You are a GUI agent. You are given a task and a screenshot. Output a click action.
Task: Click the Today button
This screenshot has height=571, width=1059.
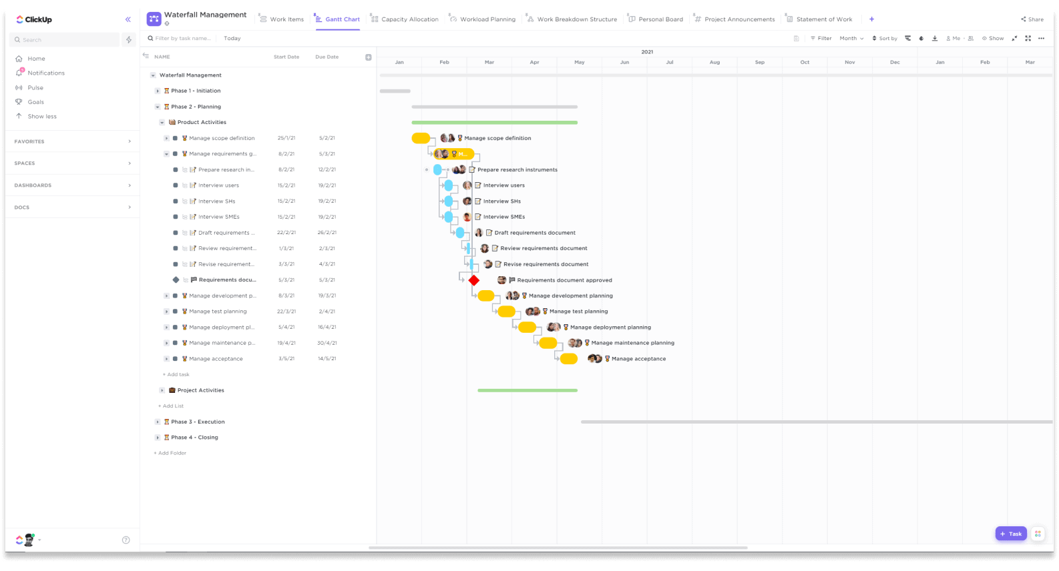click(x=232, y=39)
